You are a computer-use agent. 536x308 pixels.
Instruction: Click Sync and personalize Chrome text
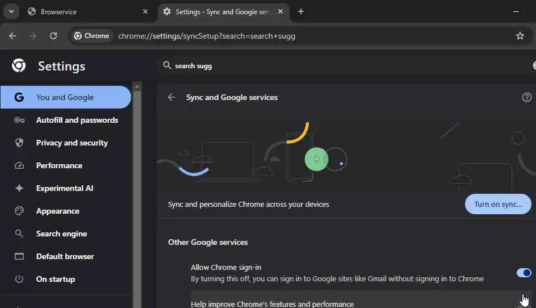tap(249, 205)
